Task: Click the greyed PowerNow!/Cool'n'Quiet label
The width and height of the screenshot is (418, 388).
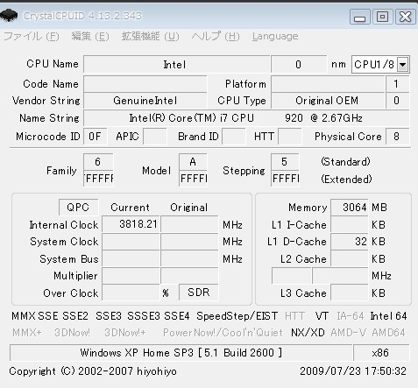Action: point(223,333)
